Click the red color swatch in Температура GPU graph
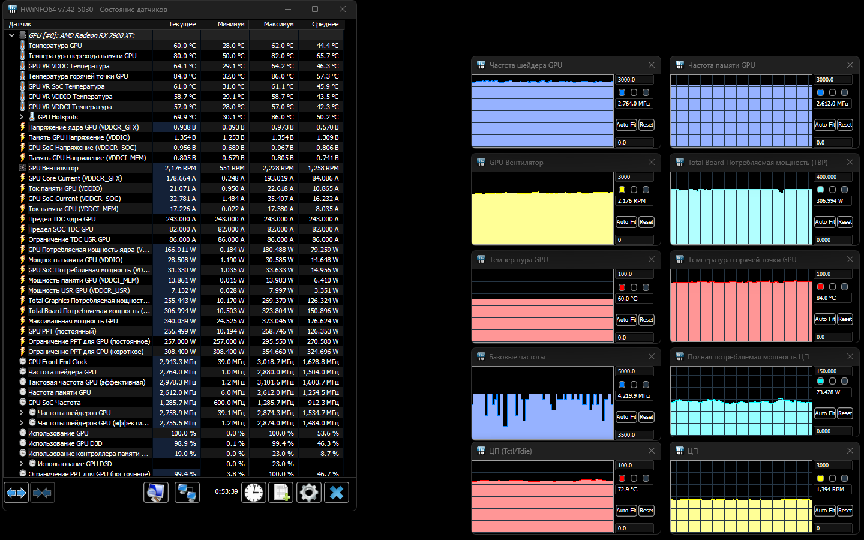864x540 pixels. coord(622,287)
